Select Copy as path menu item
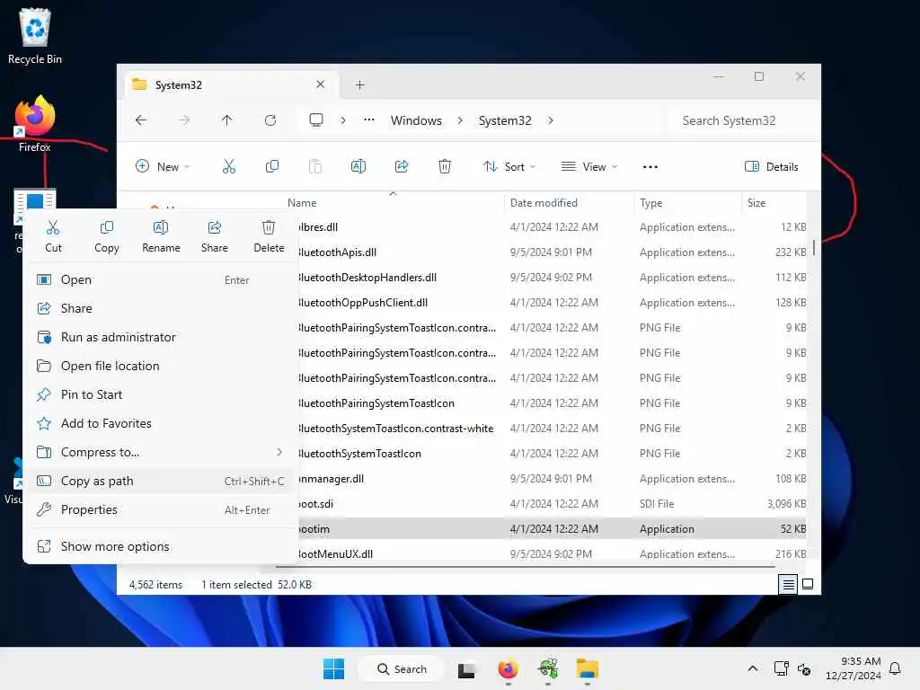This screenshot has height=690, width=920. point(159,482)
